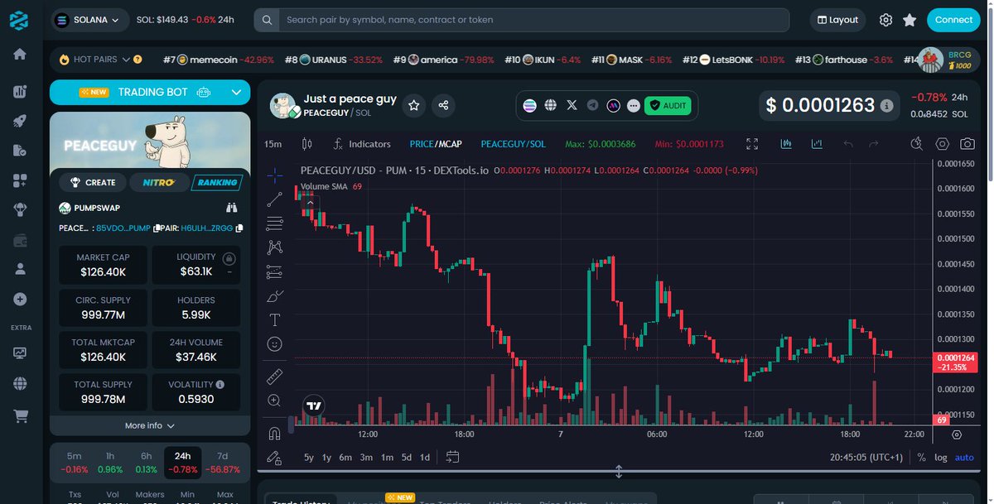
Task: Select the 7d performance tab
Action: point(222,462)
